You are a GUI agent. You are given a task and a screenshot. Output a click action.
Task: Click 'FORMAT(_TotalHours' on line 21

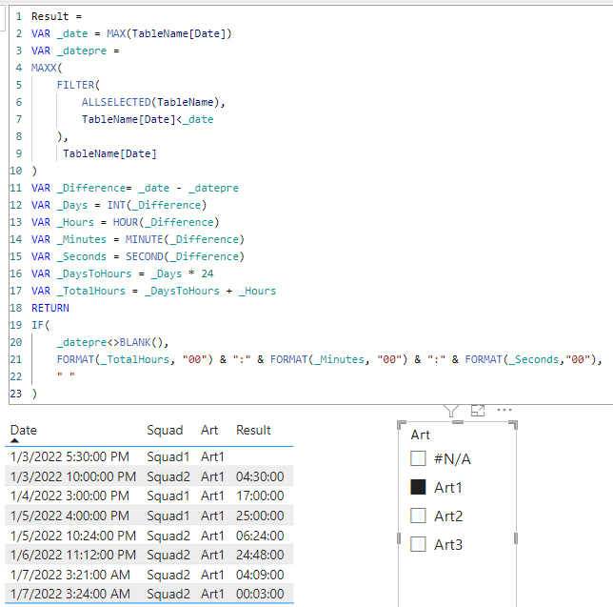(x=112, y=359)
